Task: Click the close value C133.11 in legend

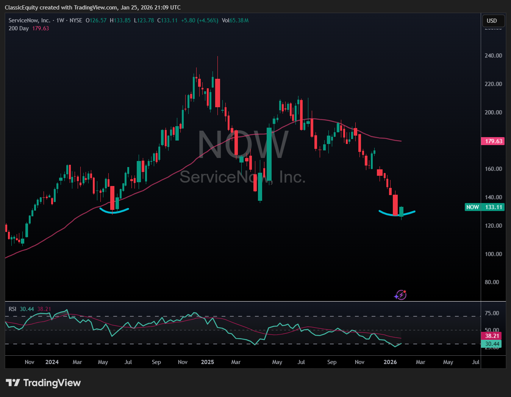Action: [167, 20]
